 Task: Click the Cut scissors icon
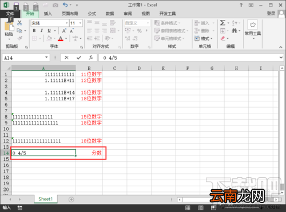click(19, 23)
